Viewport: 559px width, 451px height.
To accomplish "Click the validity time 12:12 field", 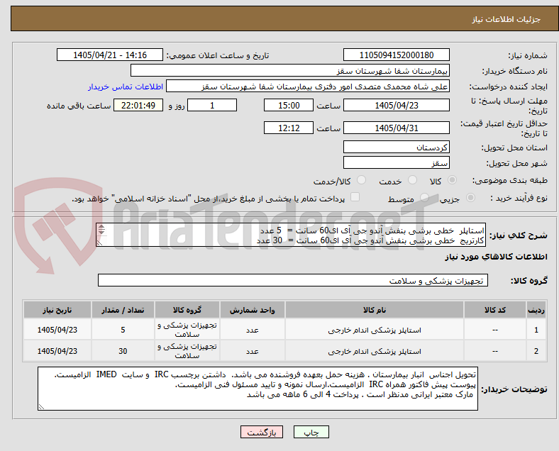I will [x=289, y=128].
